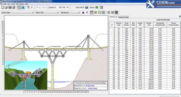Screen dimensions: 181x97
Task: Go forward one design iteration
Action: pos(64,8)
